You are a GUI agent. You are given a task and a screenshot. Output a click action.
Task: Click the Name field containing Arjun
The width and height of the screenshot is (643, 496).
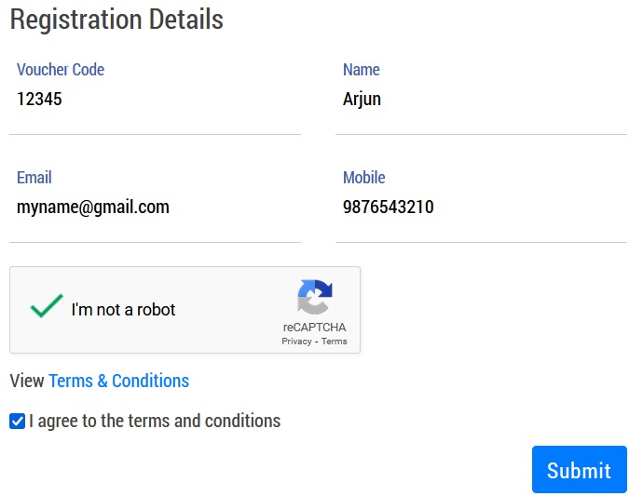(x=481, y=100)
